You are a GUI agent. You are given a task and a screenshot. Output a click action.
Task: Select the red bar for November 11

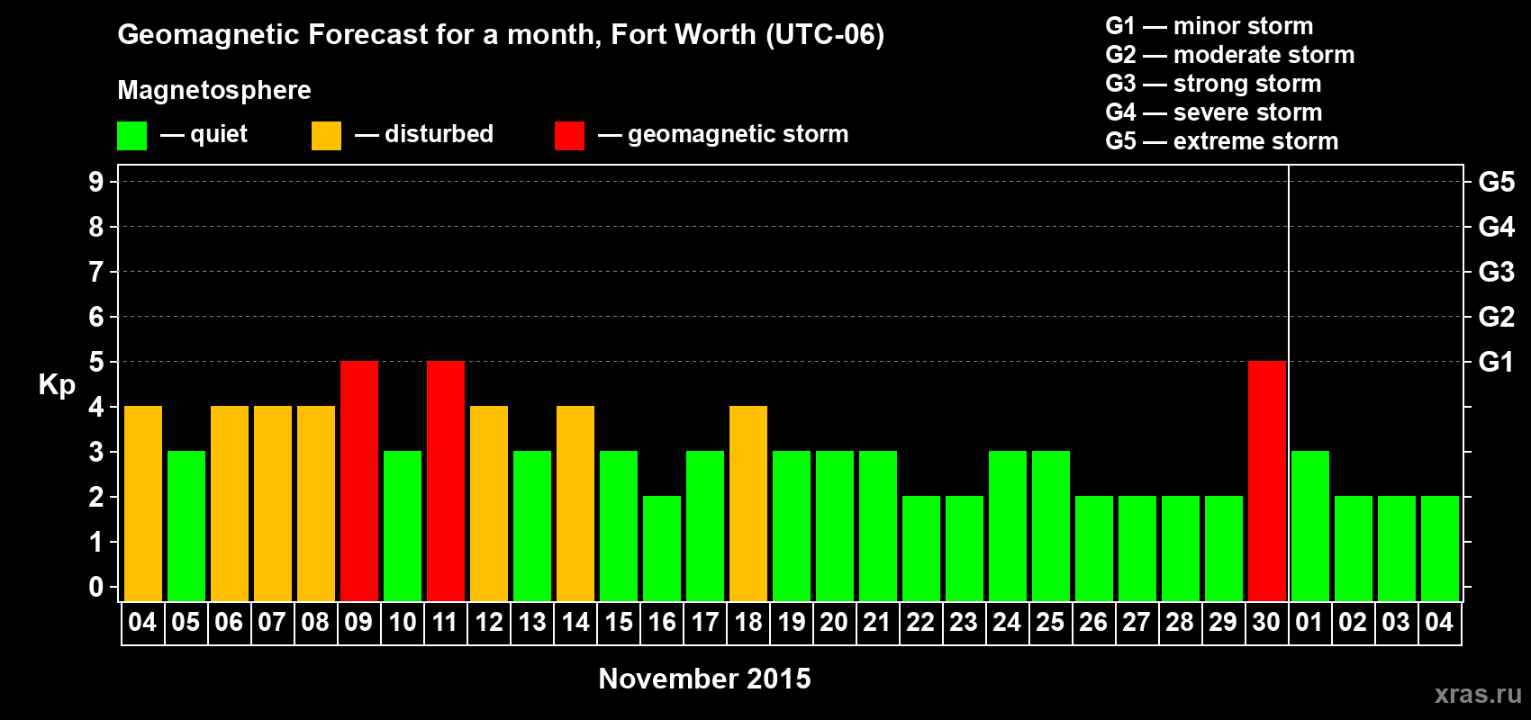[446, 481]
